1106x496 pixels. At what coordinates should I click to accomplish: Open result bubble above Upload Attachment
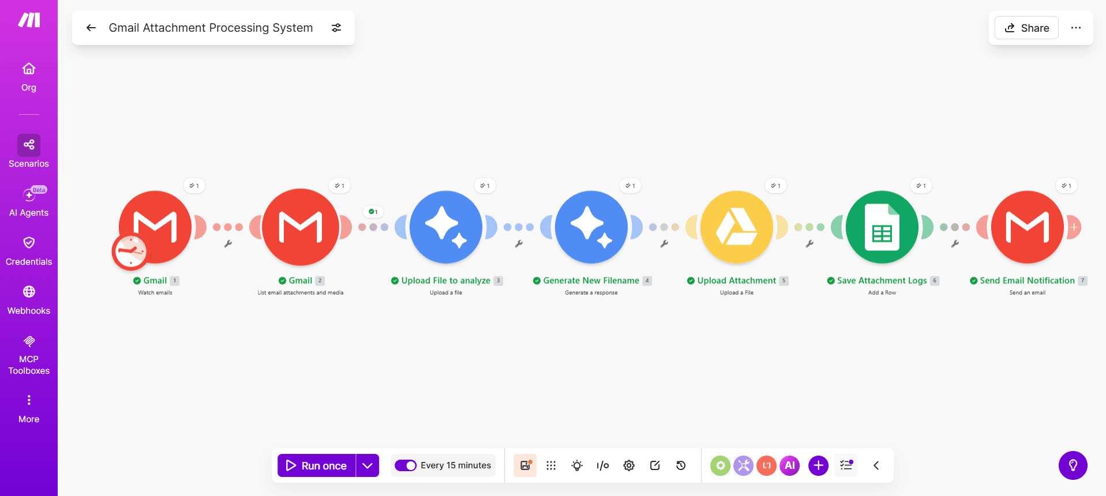tap(776, 186)
